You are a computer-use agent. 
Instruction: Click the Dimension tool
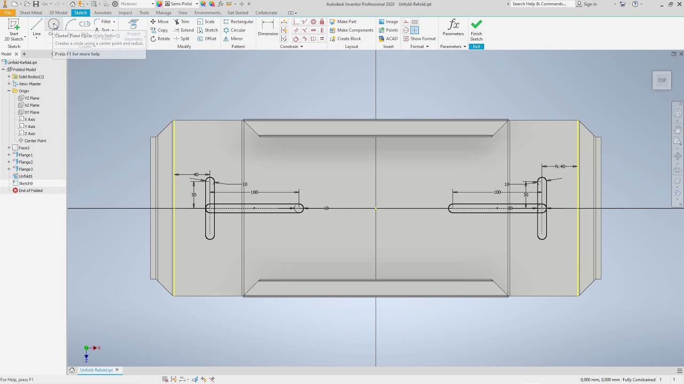(x=268, y=28)
